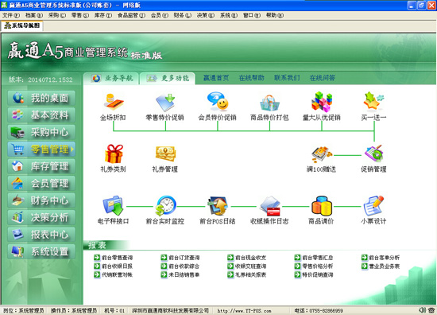Click the speaker icon in status bar
This screenshot has height=315, width=437.
(x=422, y=310)
